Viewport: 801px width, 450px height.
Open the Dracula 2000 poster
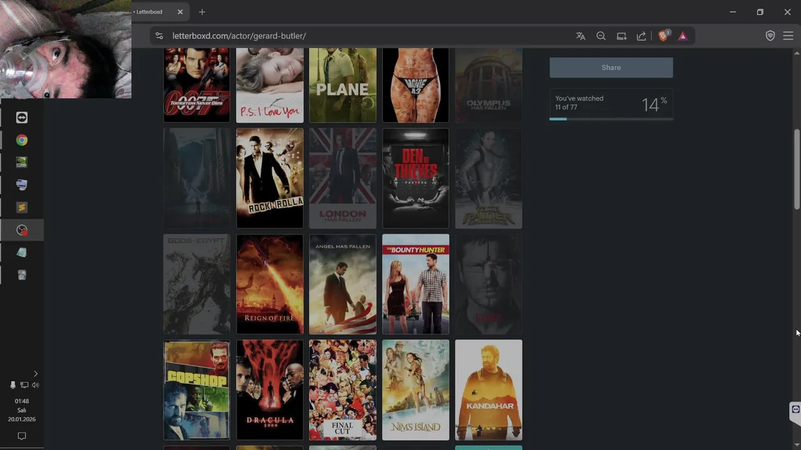click(270, 390)
